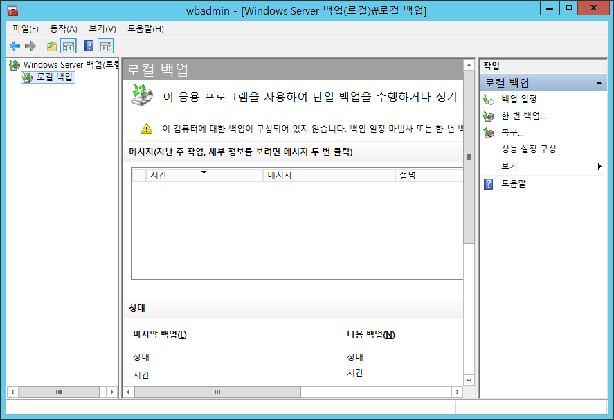Click the blue Help toolbar icon
614x420 pixels.
(89, 46)
